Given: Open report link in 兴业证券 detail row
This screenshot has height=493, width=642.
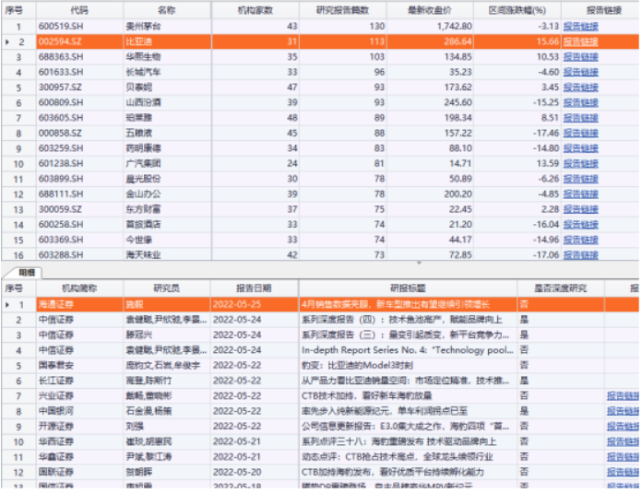Looking at the screenshot, I should pyautogui.click(x=623, y=396).
